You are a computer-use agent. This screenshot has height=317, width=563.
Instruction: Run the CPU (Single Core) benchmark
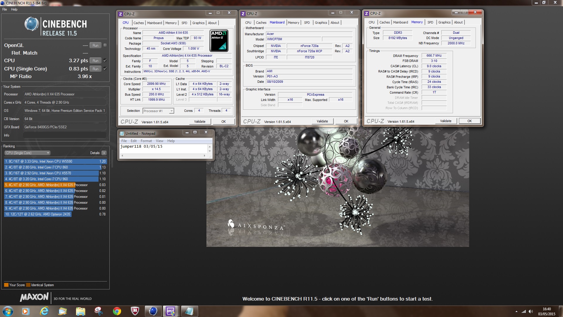click(95, 69)
